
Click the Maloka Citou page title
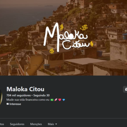pyautogui.click(x=25, y=89)
